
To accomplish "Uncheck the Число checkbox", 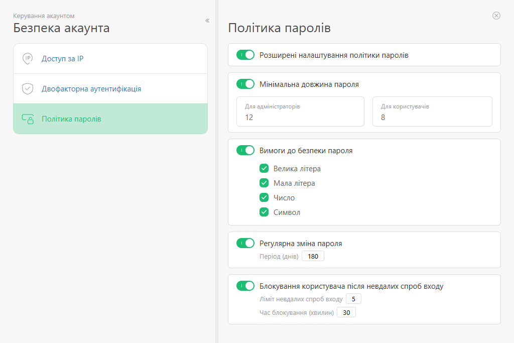I will [264, 197].
